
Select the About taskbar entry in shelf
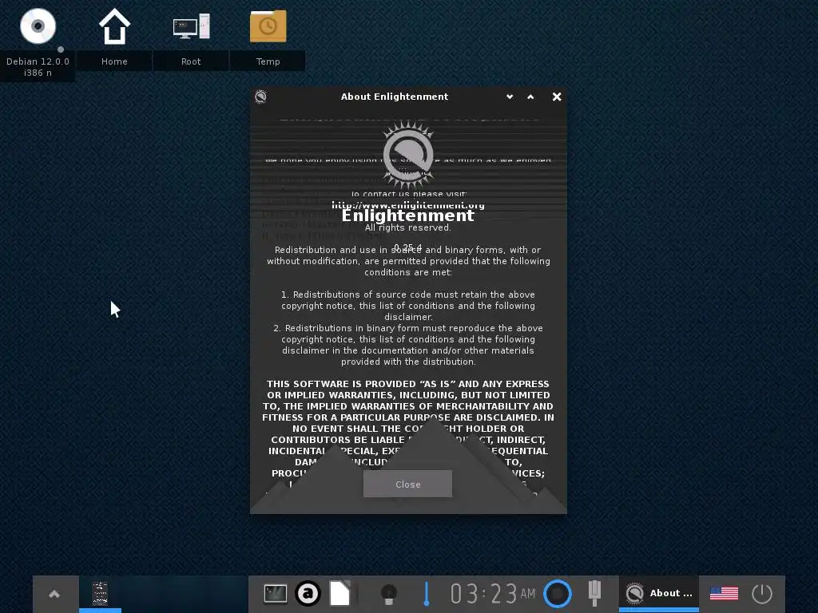659,594
